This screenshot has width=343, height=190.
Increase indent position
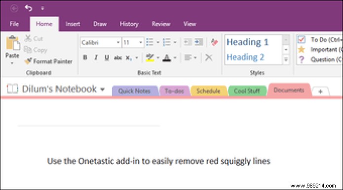(198, 42)
